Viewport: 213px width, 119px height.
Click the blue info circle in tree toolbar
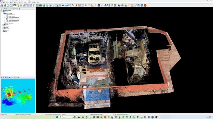pyautogui.click(x=20, y=9)
